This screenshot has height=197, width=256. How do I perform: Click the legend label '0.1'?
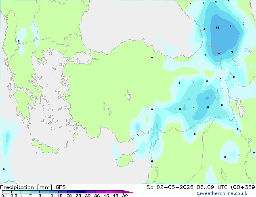4,195
